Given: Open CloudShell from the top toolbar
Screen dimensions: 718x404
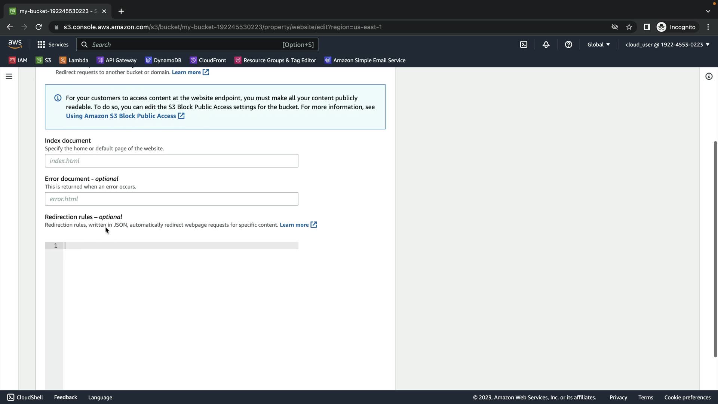Looking at the screenshot, I should (x=524, y=45).
